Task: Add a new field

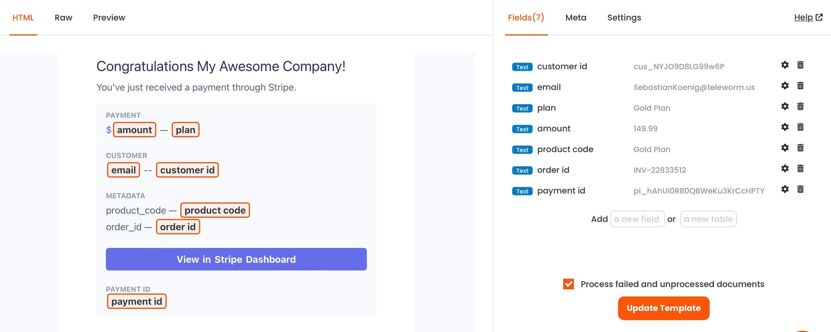Action: coord(637,219)
